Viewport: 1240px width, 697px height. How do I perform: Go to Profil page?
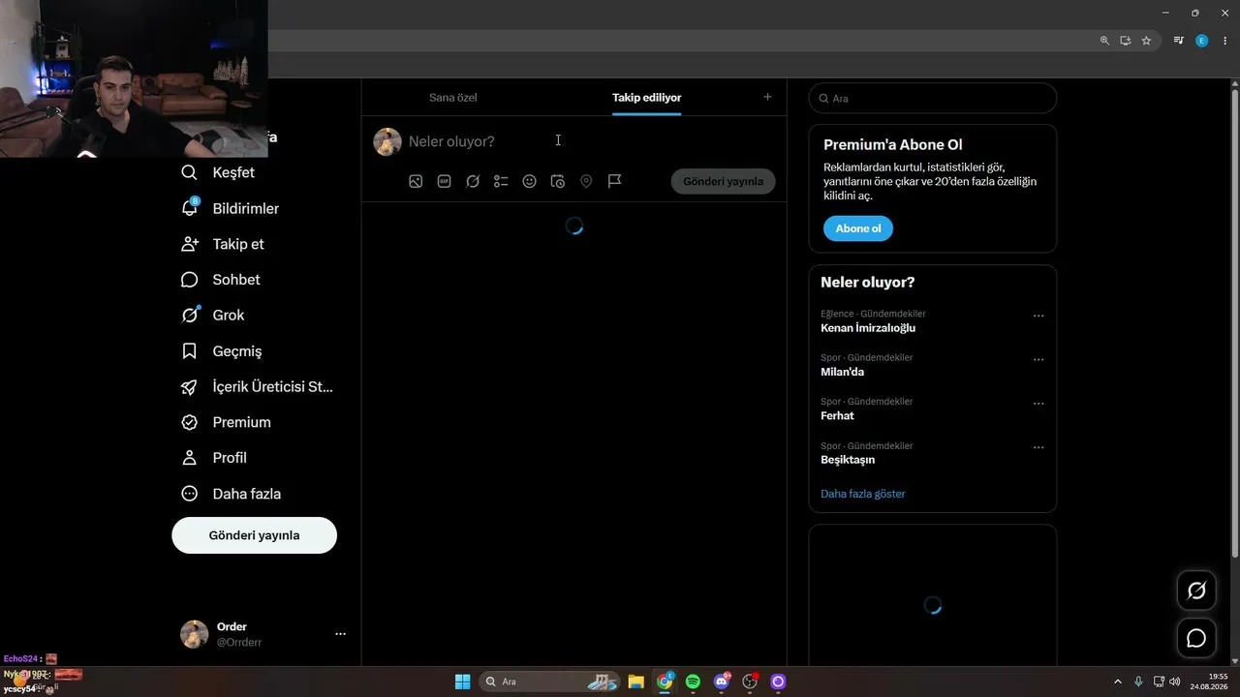214,458
